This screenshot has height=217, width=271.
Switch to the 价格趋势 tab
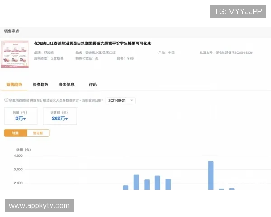[x=40, y=85]
